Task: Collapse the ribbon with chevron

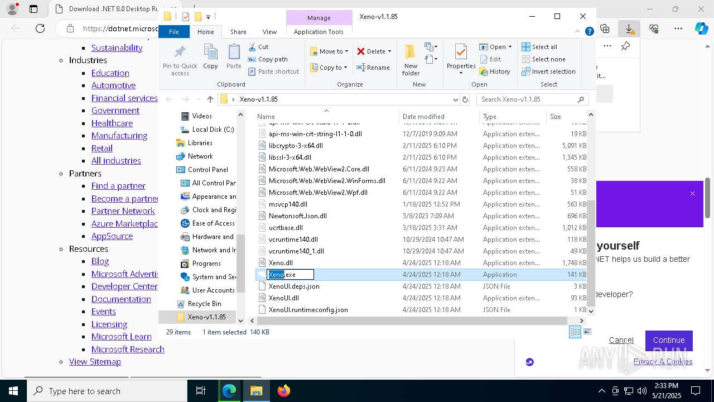Action: coord(578,32)
